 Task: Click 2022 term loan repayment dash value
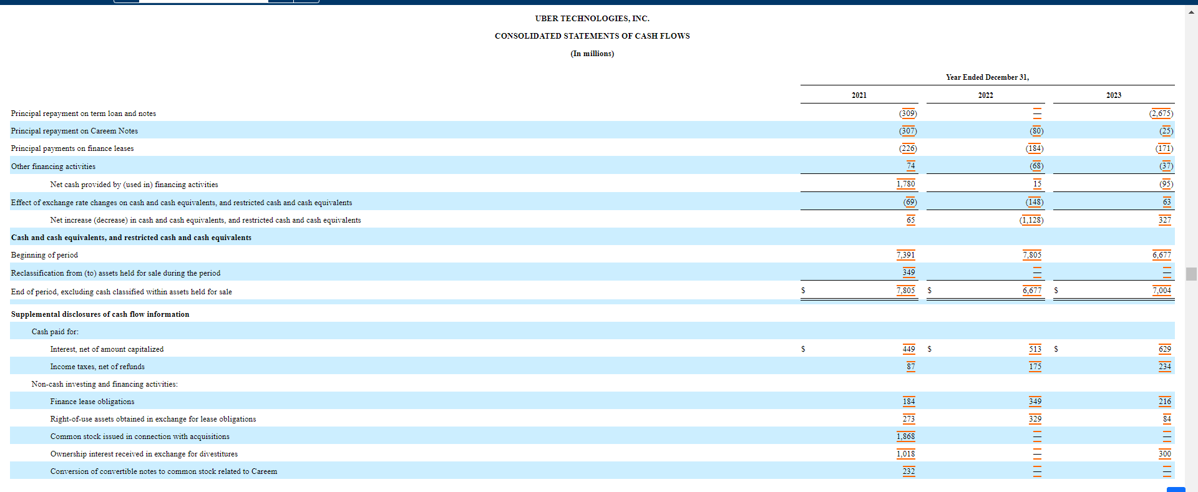click(1038, 113)
